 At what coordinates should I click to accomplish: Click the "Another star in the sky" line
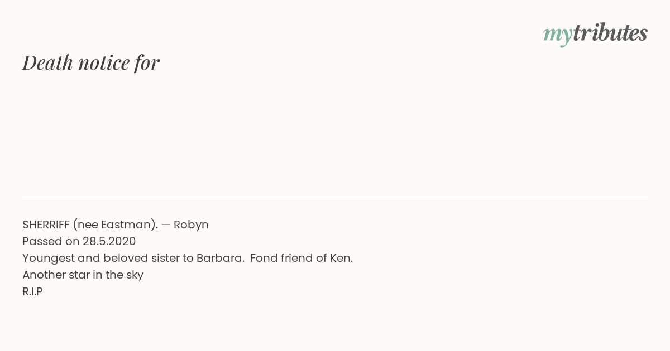click(x=83, y=275)
